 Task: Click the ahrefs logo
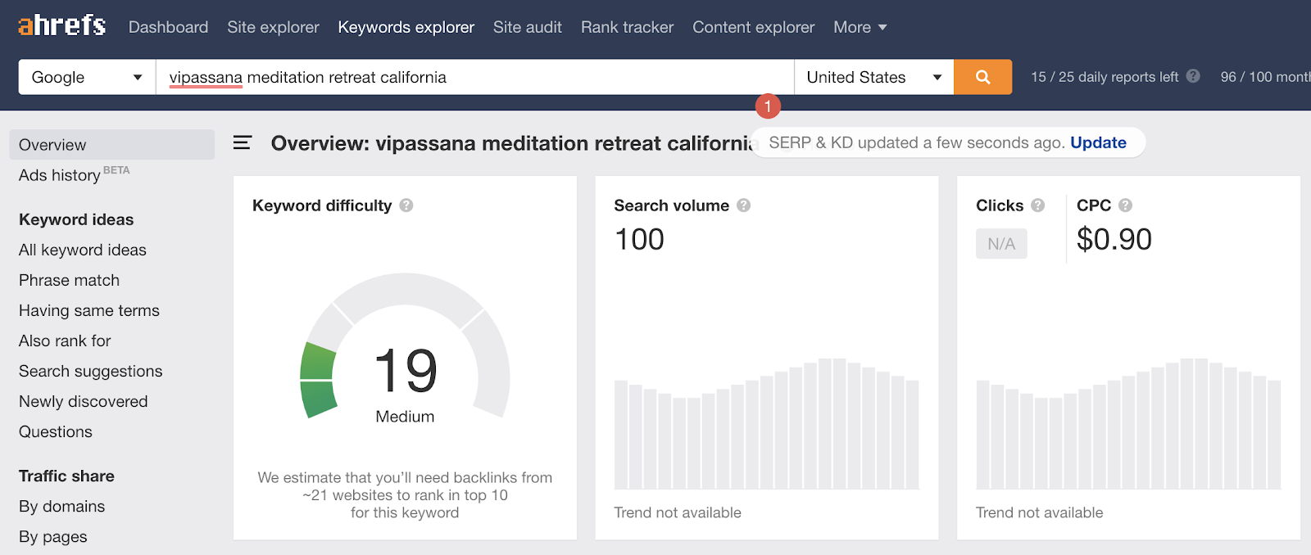pos(62,25)
